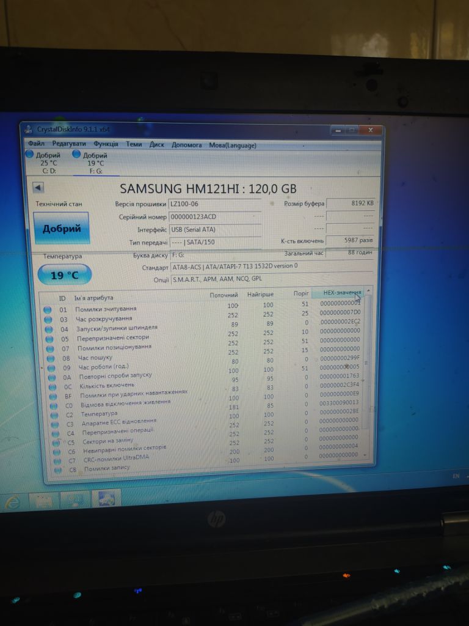Viewport: 469px width, 626px height.
Task: Click status icon for attribute C5 Сектори на заміну
Action: click(x=56, y=443)
